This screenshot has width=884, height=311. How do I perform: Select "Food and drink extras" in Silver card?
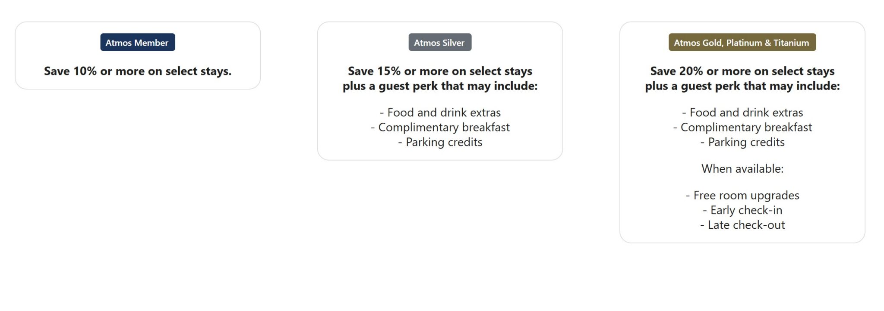pyautogui.click(x=440, y=113)
